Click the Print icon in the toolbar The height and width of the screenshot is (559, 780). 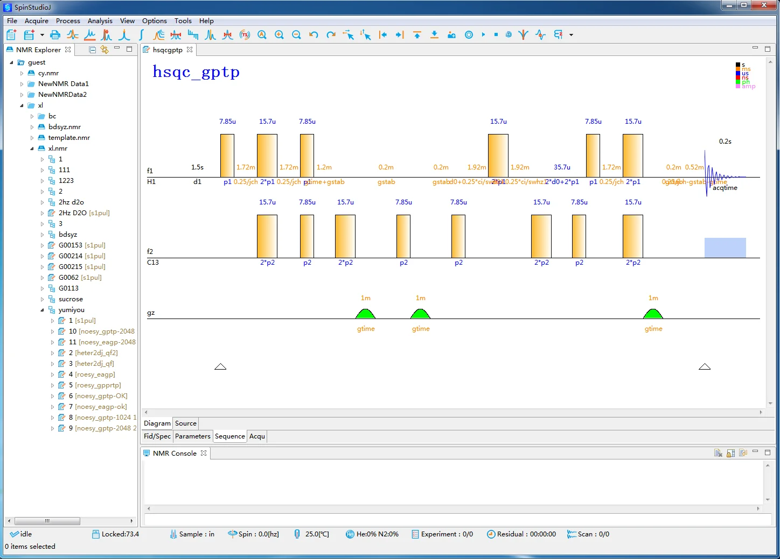click(55, 35)
